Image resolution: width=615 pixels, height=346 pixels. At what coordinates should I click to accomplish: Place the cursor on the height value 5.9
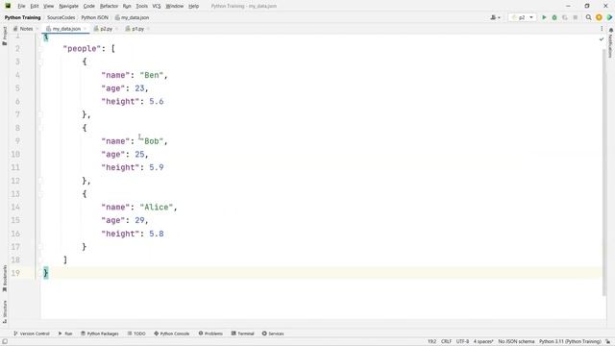pos(156,167)
